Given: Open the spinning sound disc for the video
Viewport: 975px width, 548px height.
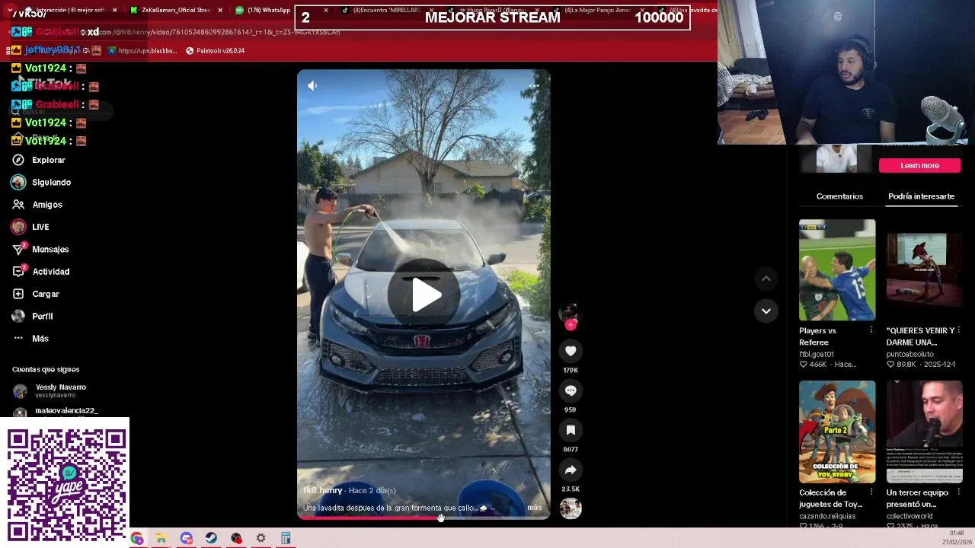Looking at the screenshot, I should [571, 508].
